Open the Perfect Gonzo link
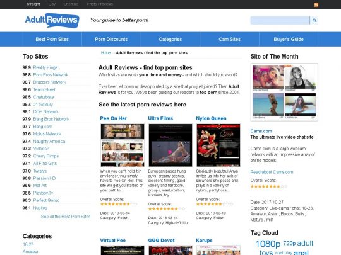This screenshot has width=341, height=255. tap(46, 200)
